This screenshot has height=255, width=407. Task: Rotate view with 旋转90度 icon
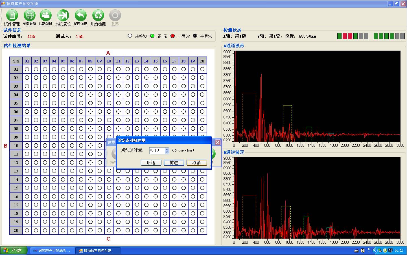coord(81,16)
